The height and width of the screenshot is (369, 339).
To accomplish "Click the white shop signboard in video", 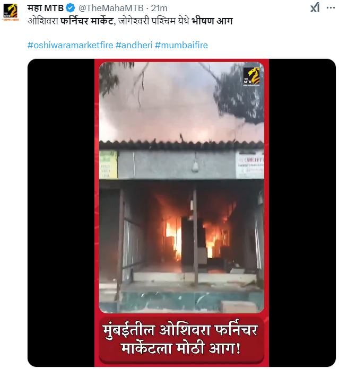I will 249,165.
